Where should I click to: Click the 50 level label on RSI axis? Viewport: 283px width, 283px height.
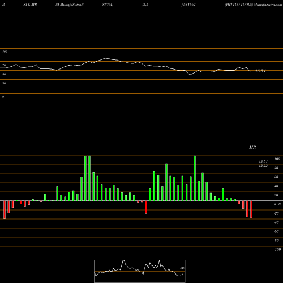pyautogui.click(x=4, y=74)
